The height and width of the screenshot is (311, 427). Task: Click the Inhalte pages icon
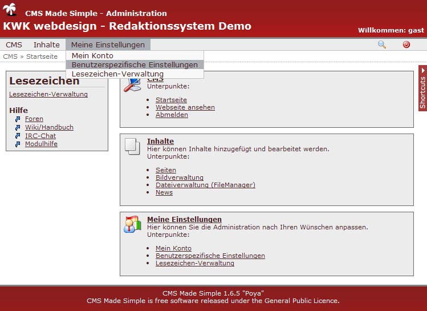tap(132, 146)
